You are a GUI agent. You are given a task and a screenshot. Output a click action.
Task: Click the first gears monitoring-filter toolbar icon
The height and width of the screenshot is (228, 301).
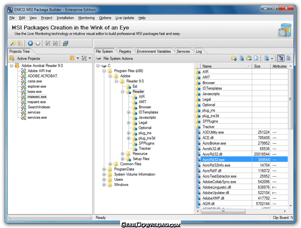click(x=48, y=44)
